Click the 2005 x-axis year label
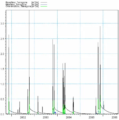The image size is (119, 120). [x=92, y=117]
